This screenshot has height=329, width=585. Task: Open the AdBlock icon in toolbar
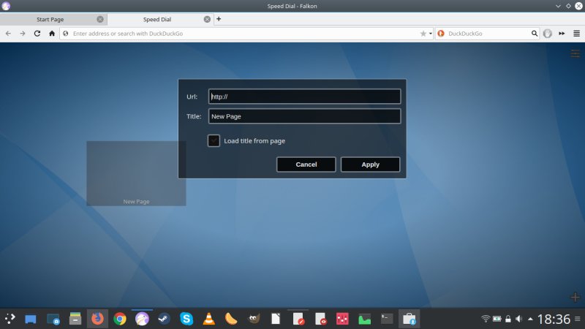tap(547, 34)
